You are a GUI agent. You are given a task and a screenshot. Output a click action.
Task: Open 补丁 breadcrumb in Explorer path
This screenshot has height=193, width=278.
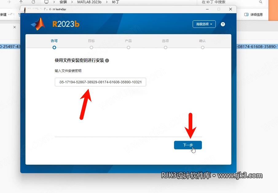tap(116, 2)
